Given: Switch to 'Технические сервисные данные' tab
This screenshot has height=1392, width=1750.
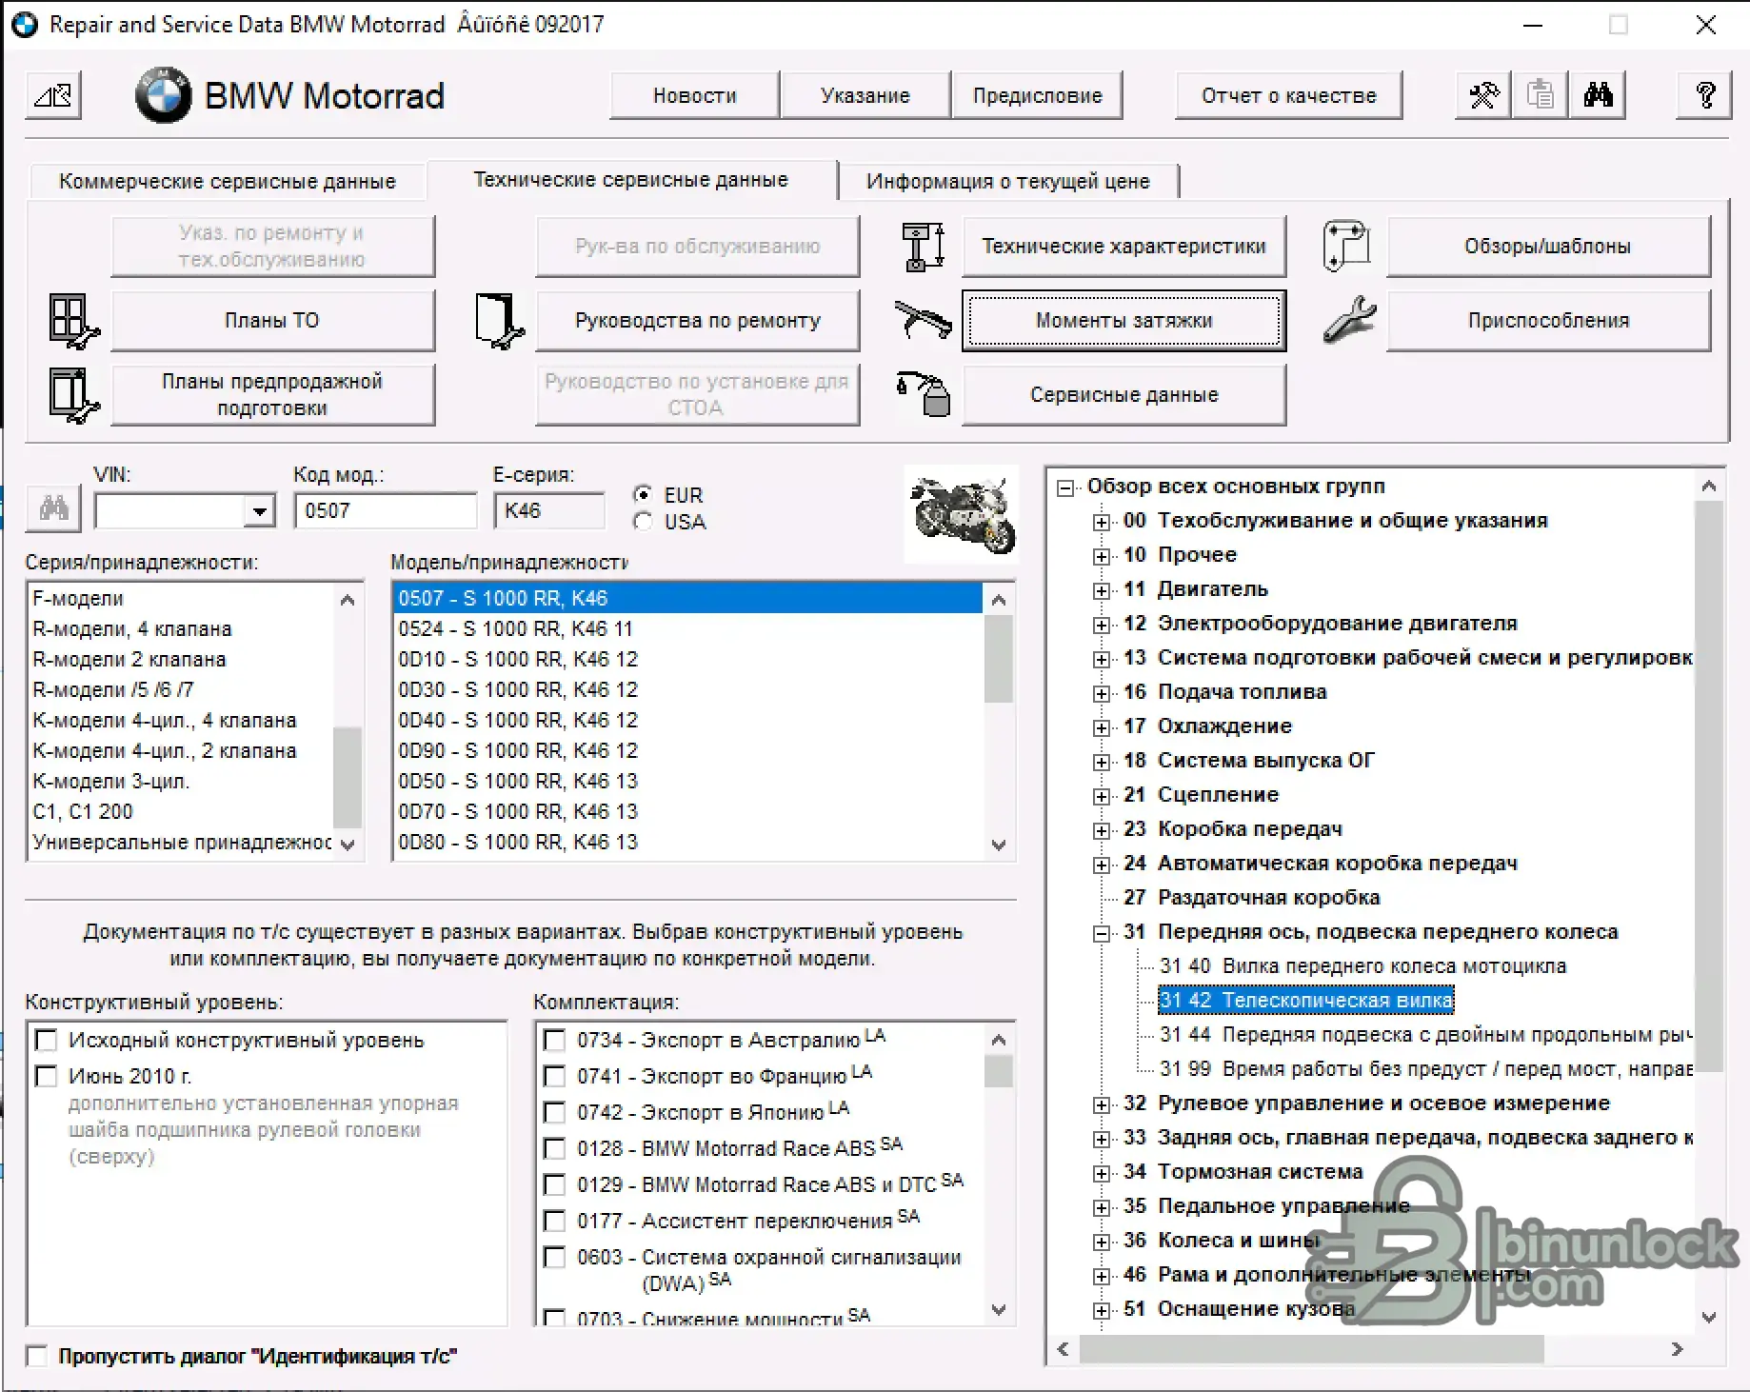Looking at the screenshot, I should click(x=631, y=179).
